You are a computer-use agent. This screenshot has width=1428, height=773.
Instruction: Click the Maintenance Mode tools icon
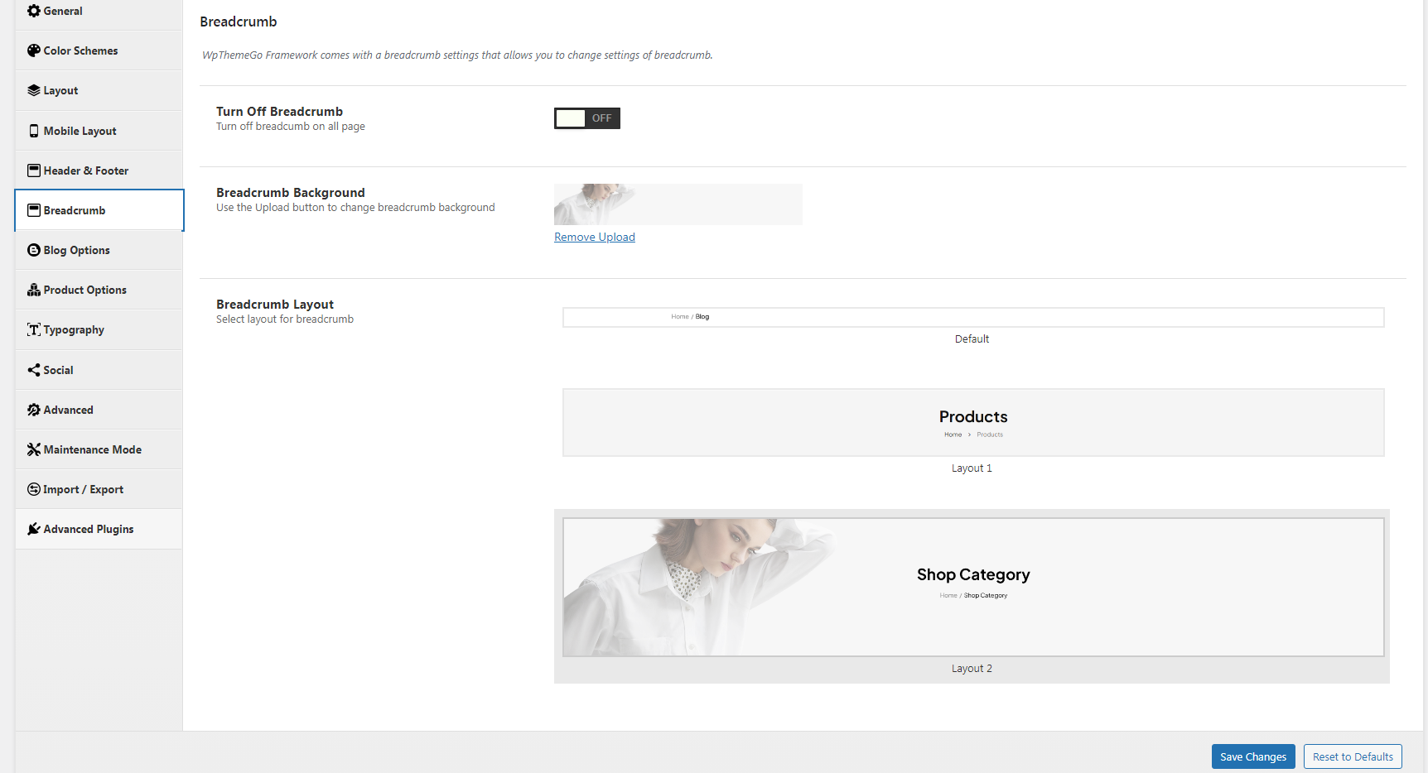click(x=34, y=449)
